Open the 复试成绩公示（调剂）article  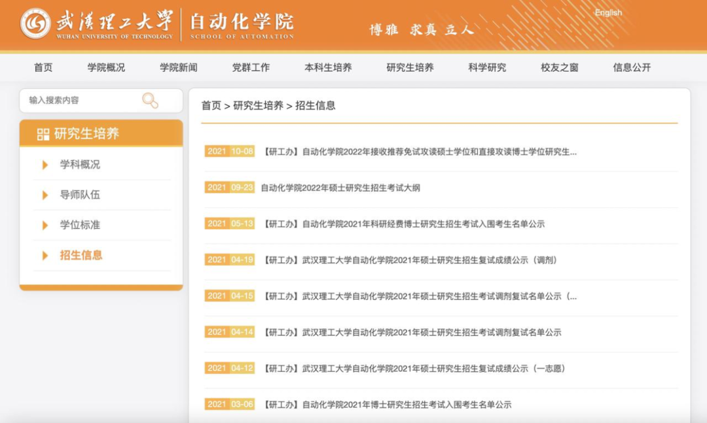(410, 260)
